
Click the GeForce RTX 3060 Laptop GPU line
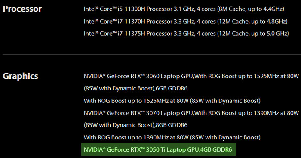coord(191,76)
